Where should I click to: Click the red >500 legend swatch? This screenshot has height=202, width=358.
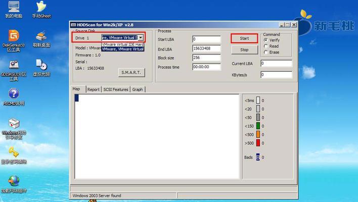[x=258, y=143]
